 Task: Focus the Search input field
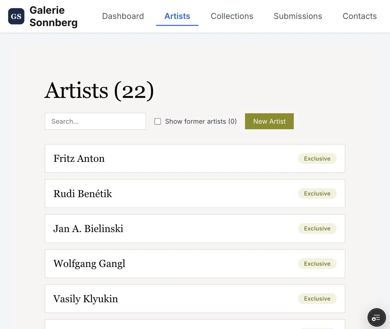click(95, 121)
